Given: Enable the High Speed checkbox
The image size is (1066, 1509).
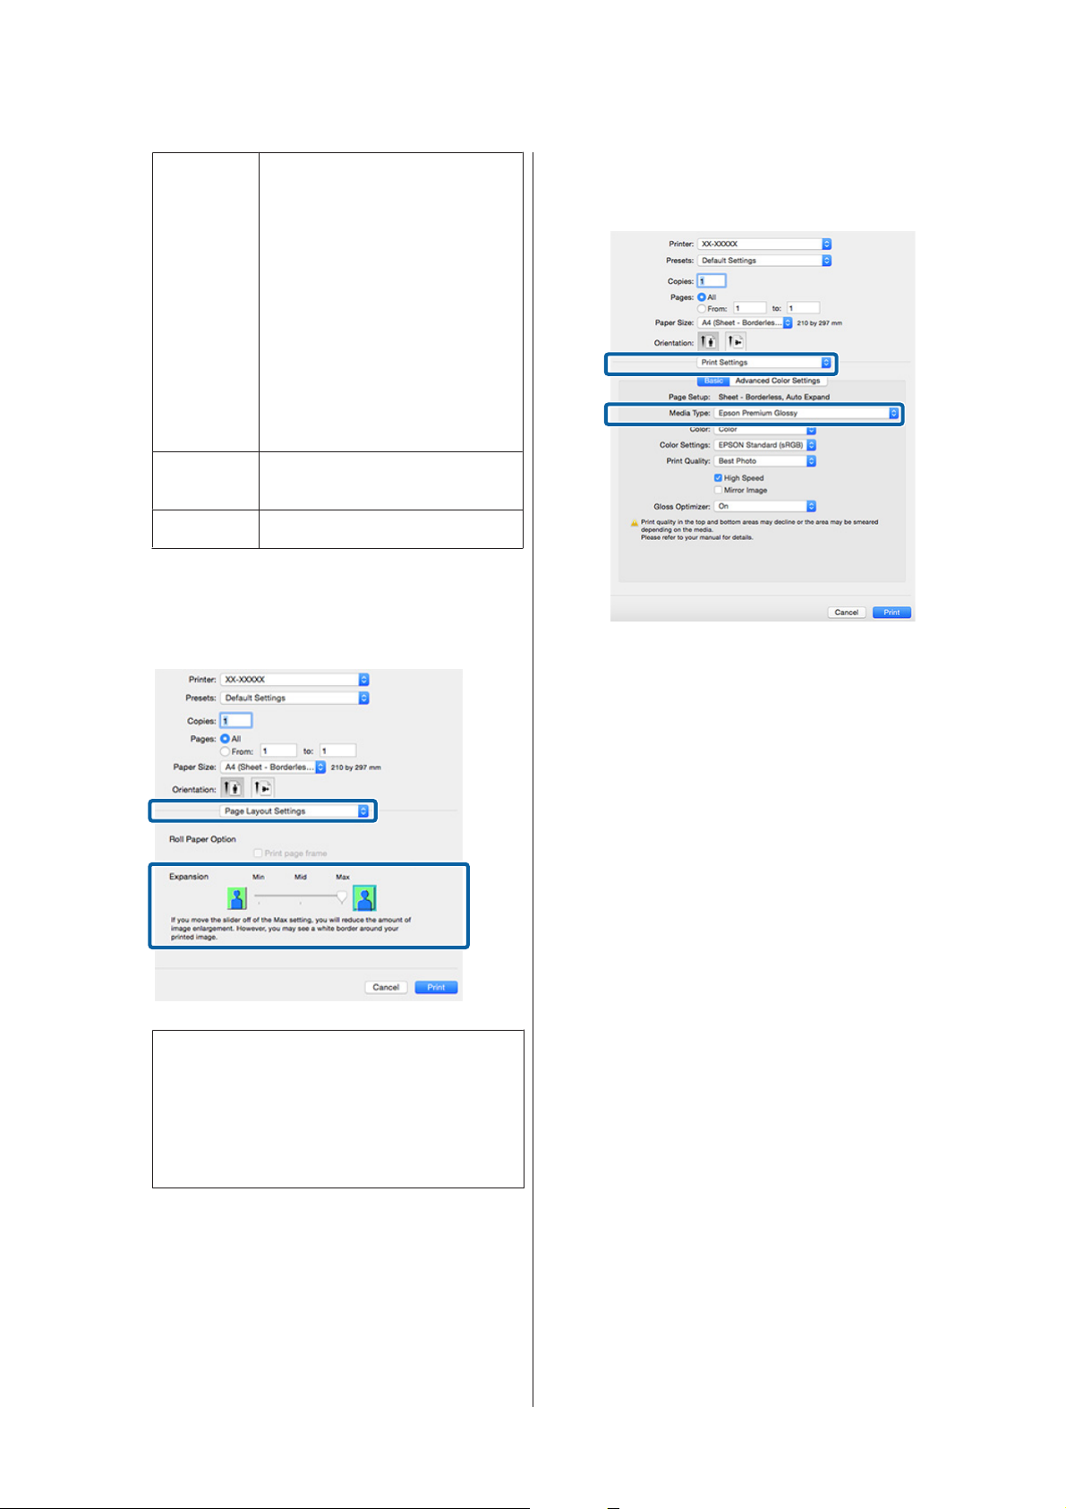Looking at the screenshot, I should coord(718,478).
